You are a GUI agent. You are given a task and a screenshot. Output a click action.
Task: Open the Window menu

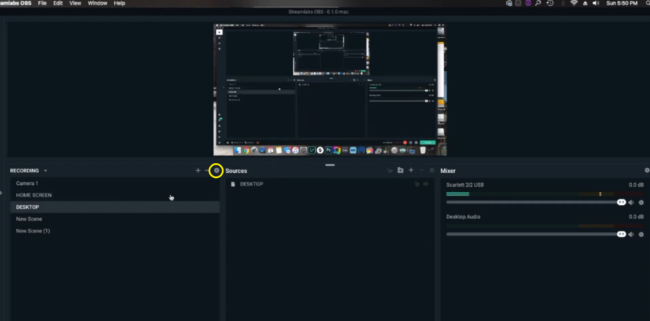click(x=97, y=3)
